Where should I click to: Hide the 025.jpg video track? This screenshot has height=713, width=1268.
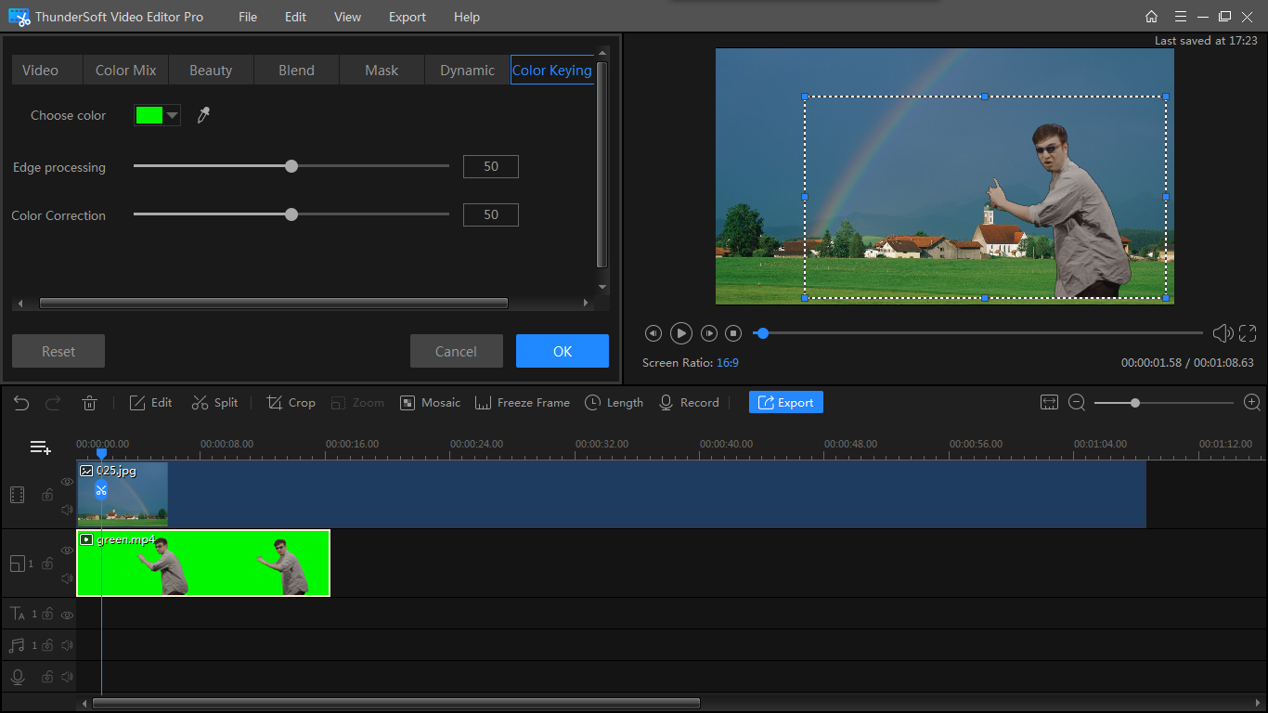pyautogui.click(x=67, y=482)
